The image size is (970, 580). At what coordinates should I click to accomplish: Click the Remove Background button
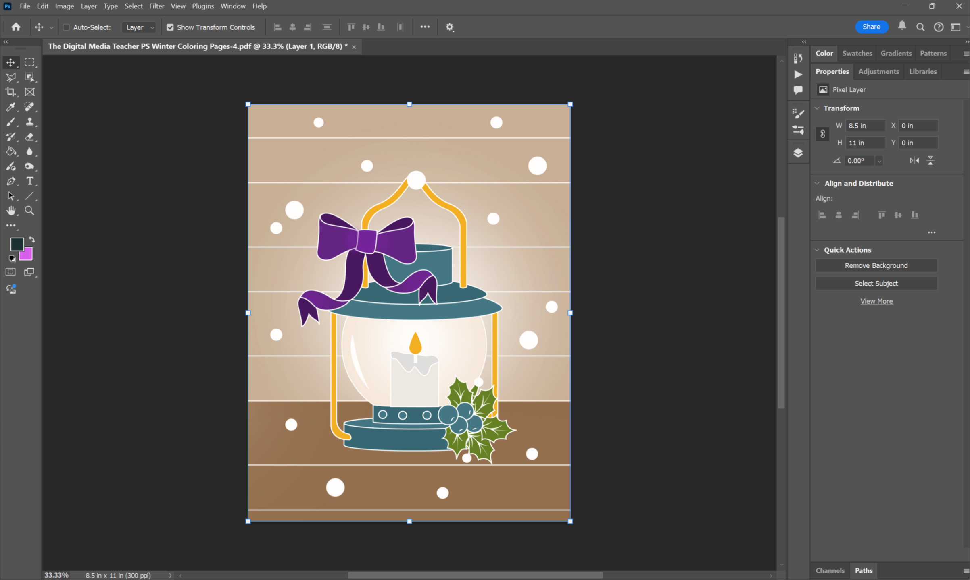[x=876, y=265]
